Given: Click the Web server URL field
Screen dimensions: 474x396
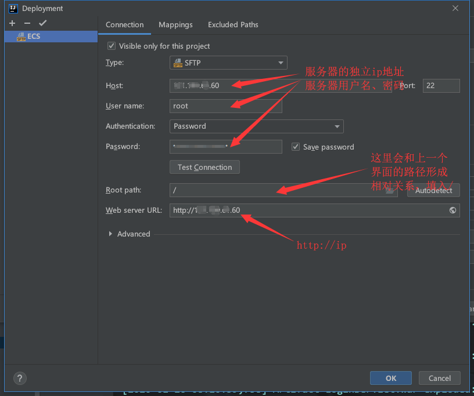Looking at the screenshot, I should pyautogui.click(x=315, y=210).
